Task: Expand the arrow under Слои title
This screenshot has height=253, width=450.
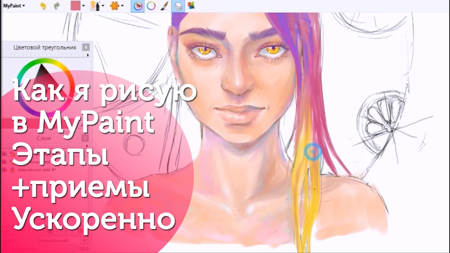Action: tap(88, 146)
